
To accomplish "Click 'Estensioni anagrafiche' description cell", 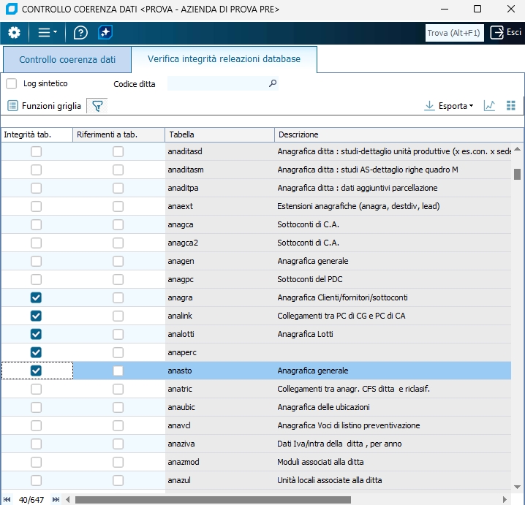I will pos(393,207).
